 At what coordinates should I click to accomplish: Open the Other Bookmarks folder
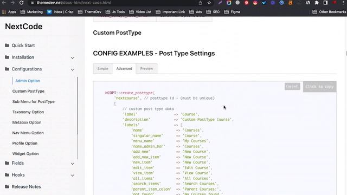[x=329, y=12]
